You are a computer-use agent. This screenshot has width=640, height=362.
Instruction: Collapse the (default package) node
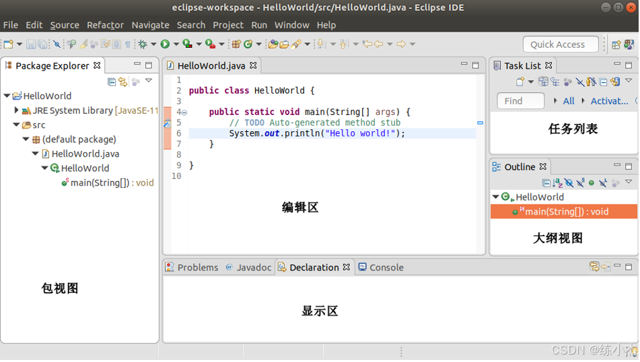[x=26, y=139]
